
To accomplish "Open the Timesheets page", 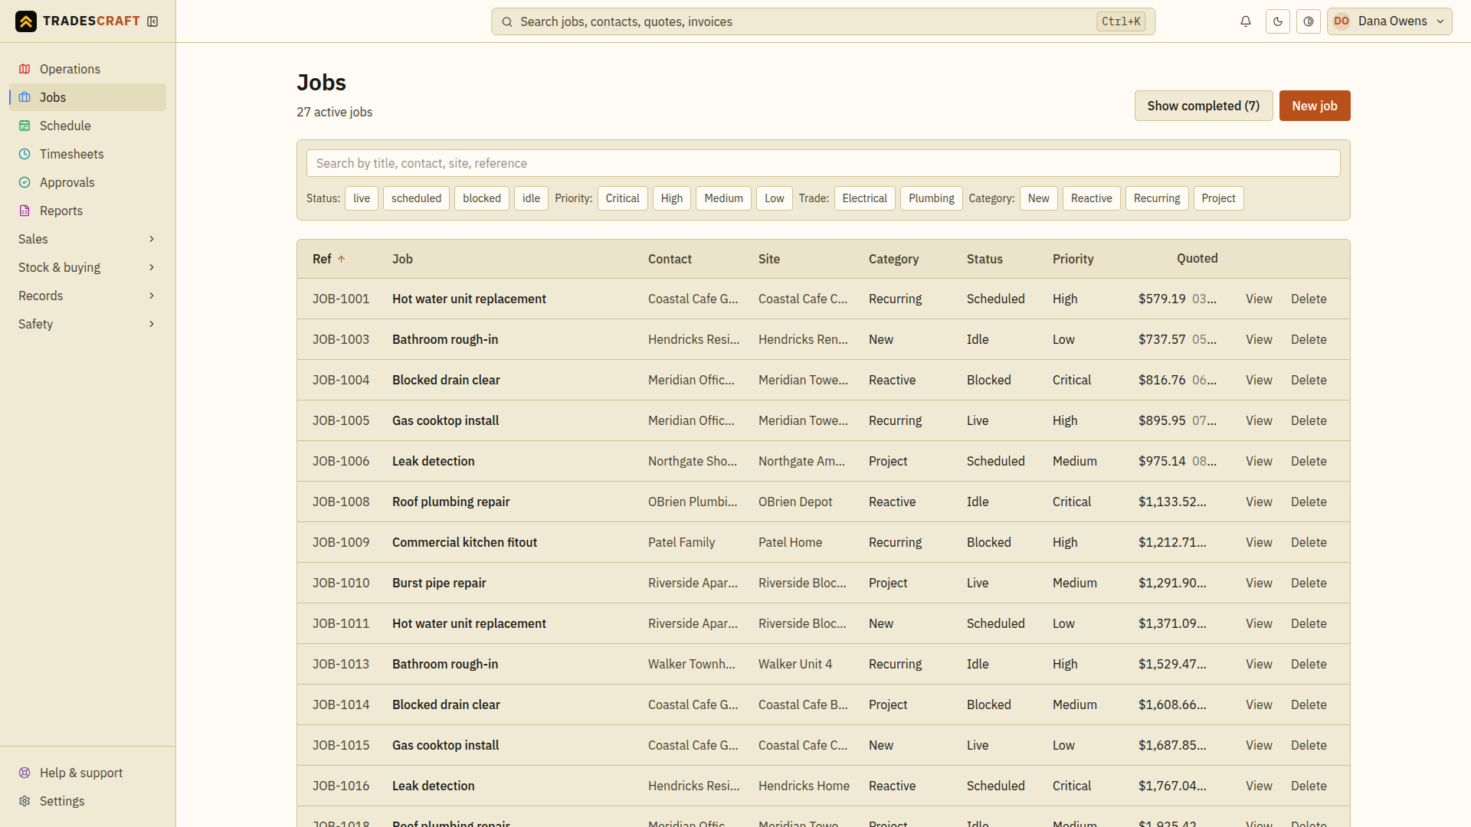I will point(87,154).
